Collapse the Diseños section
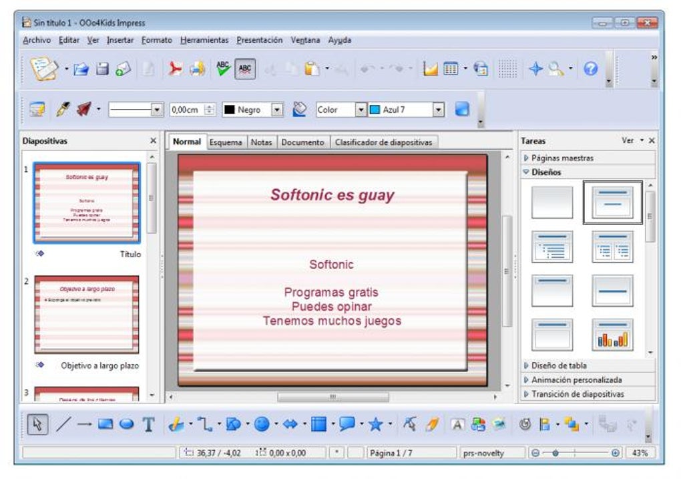Screen dimensions: 681x479 pos(588,172)
